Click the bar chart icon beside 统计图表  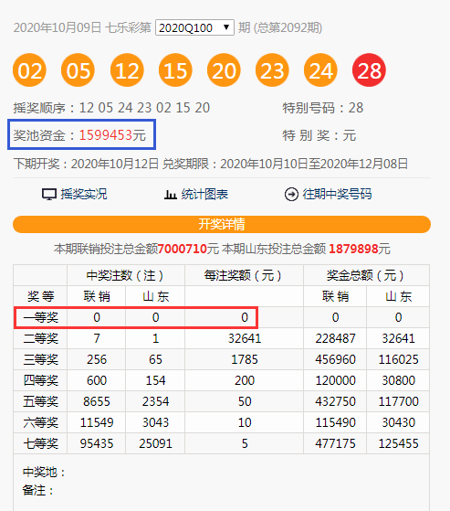point(170,195)
